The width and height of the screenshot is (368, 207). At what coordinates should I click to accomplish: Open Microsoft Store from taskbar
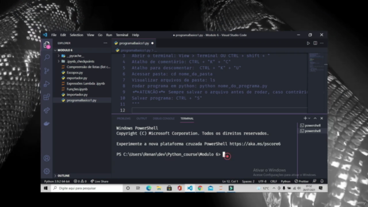pos(169,188)
